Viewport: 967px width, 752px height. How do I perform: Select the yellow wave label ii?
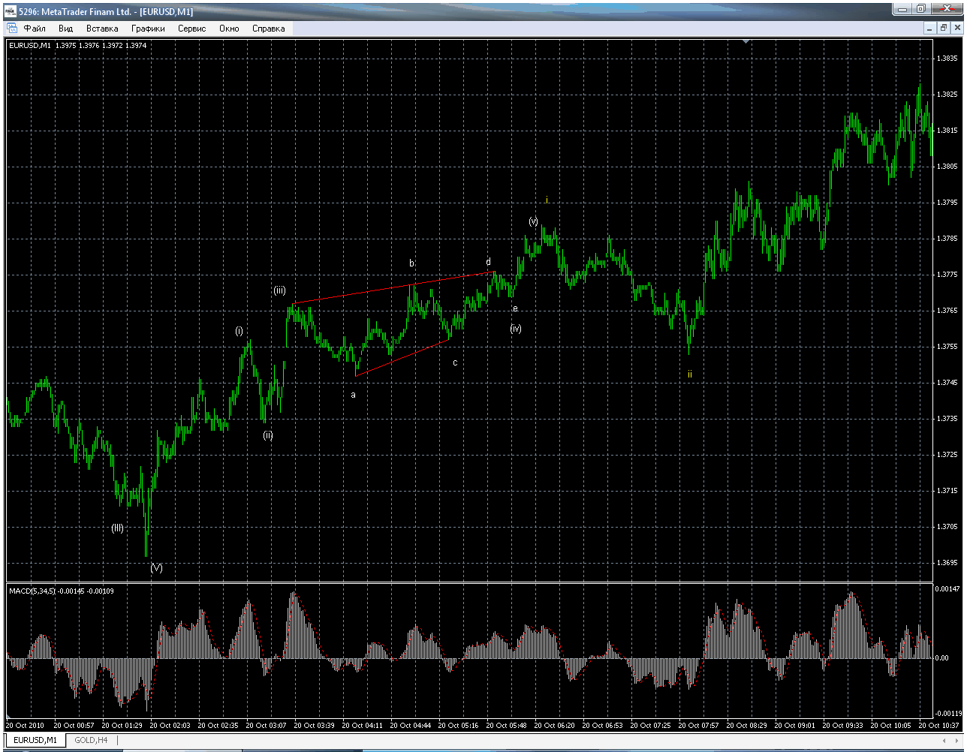coord(689,374)
